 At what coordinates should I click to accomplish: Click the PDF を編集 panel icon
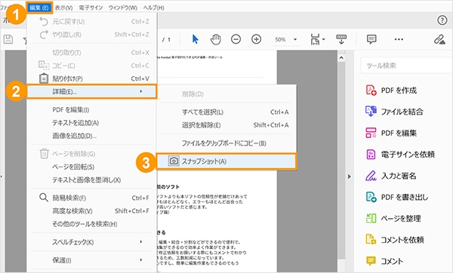point(371,133)
